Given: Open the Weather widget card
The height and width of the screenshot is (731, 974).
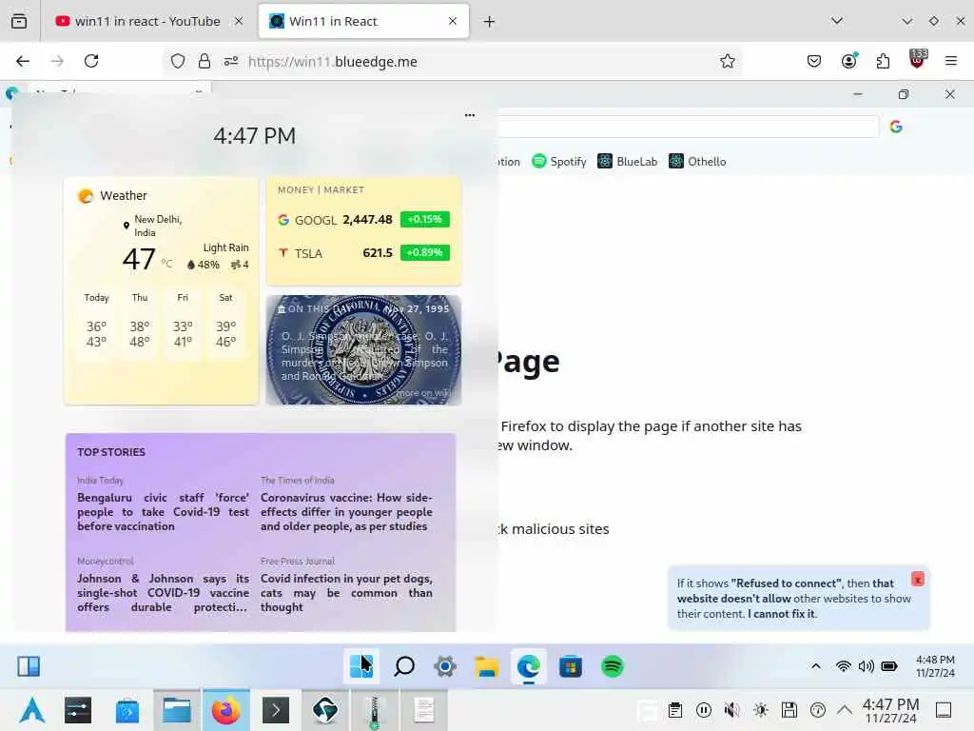Looking at the screenshot, I should point(162,291).
